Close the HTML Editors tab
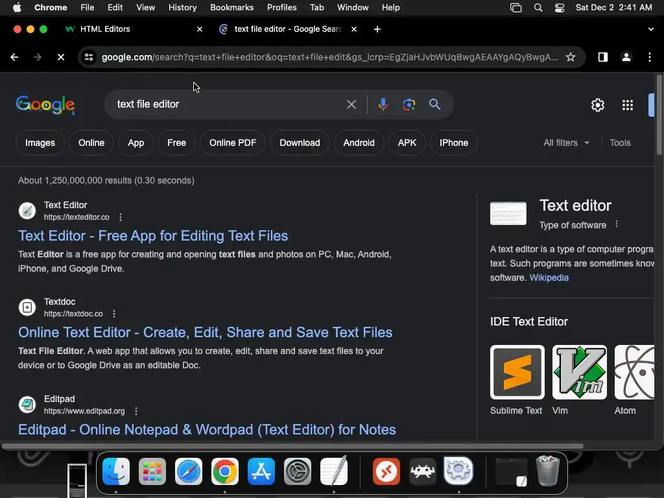 point(200,29)
